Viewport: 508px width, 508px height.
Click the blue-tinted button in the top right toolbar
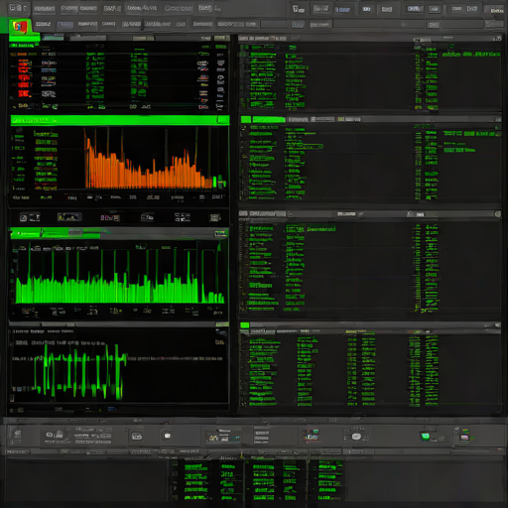342,10
